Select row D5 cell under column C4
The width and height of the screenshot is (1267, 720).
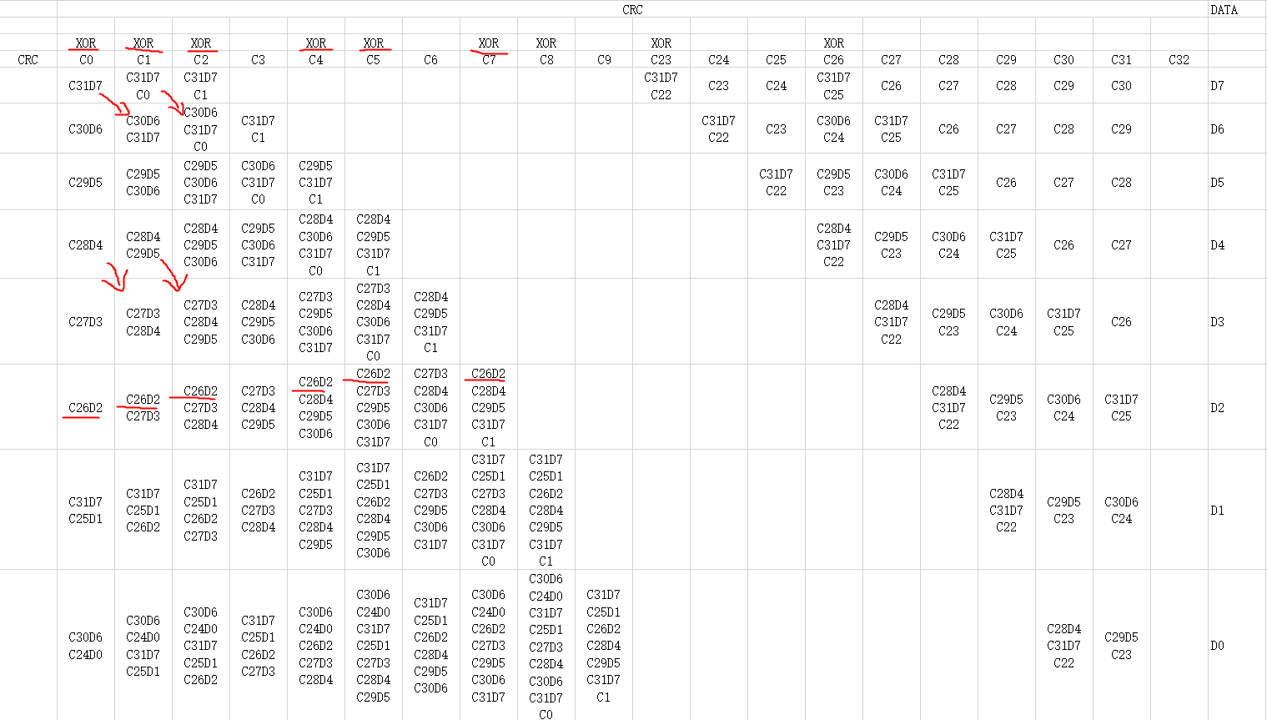pos(316,182)
